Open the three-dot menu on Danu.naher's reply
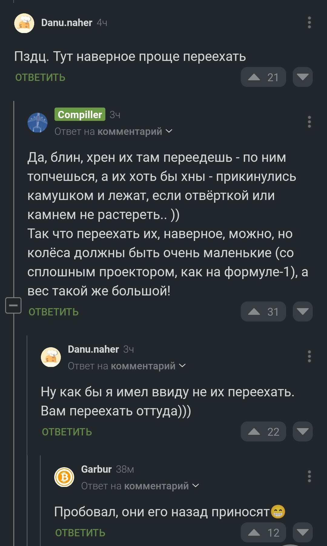 click(309, 356)
